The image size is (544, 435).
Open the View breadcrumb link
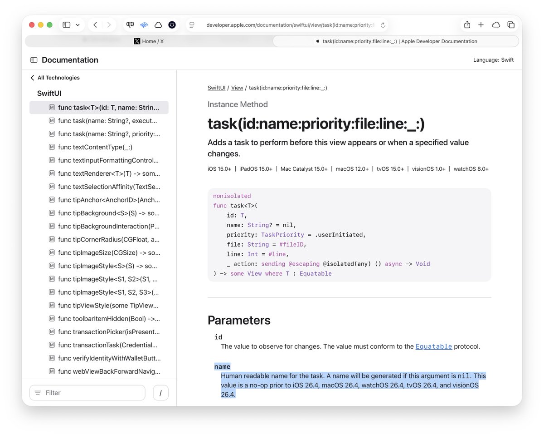pyautogui.click(x=237, y=88)
